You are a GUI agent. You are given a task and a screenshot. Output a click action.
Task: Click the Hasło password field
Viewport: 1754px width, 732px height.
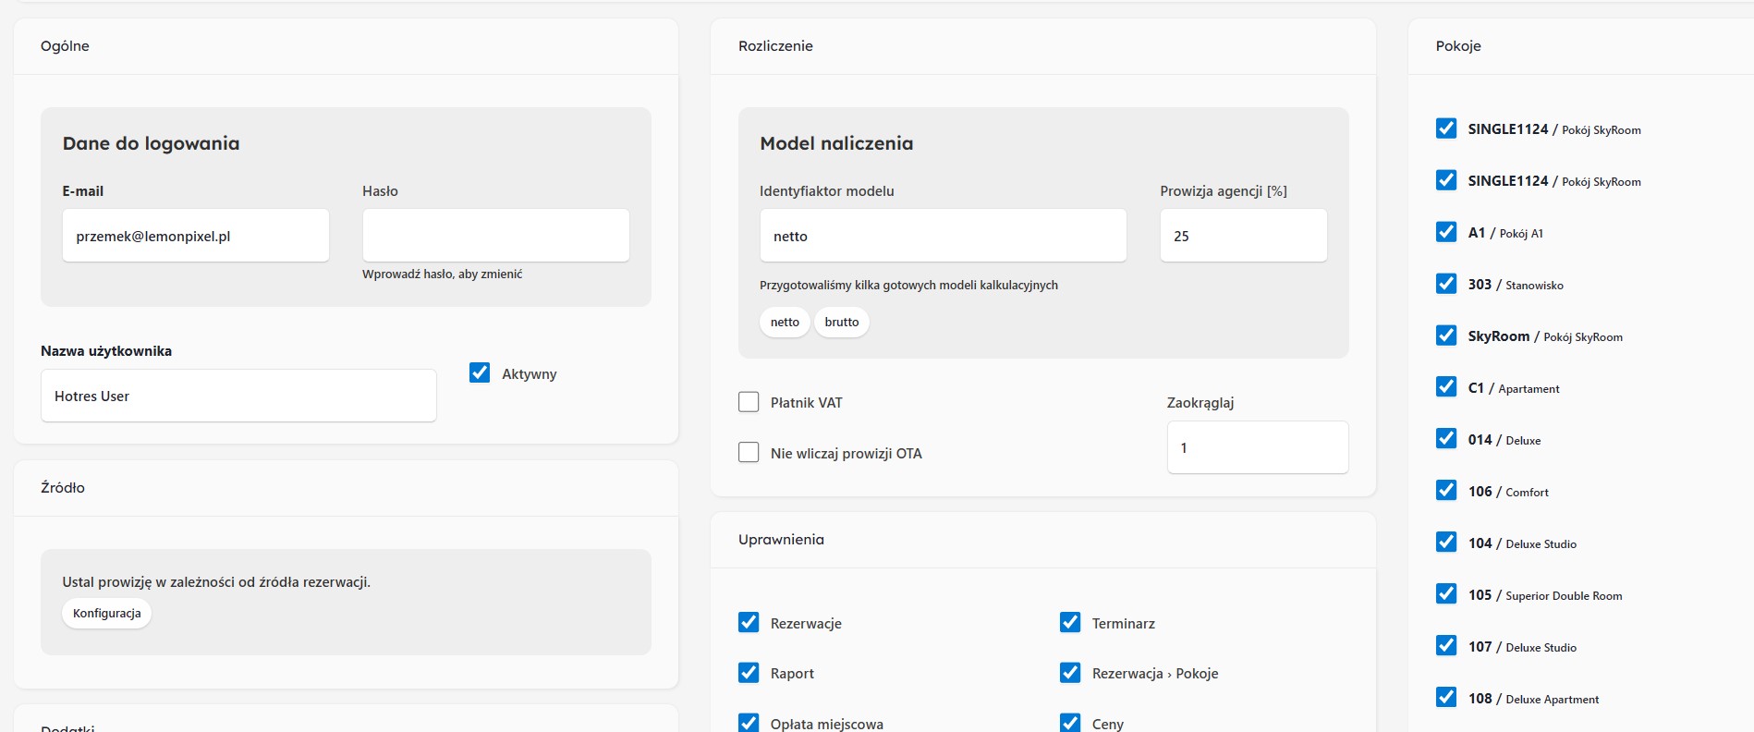pyautogui.click(x=495, y=236)
